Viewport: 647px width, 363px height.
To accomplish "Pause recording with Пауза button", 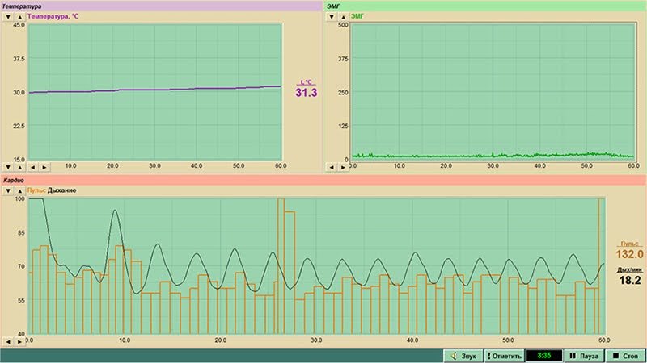I will pos(584,356).
